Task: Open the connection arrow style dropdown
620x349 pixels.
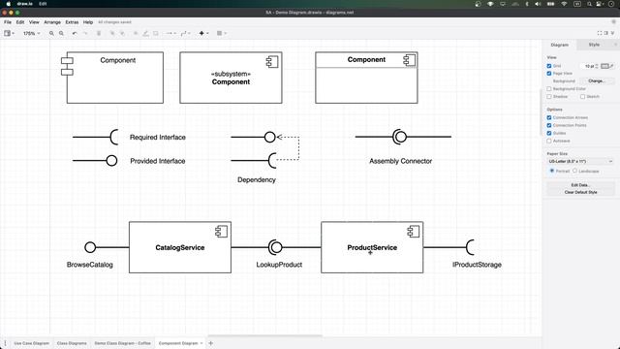Action: tap(170, 33)
